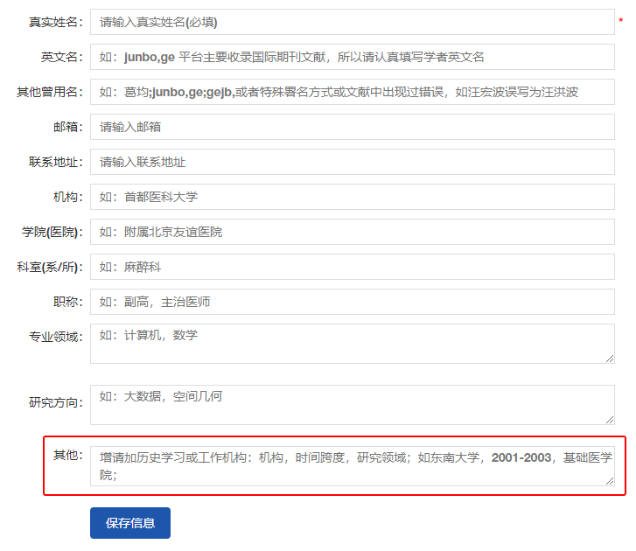Click the 研究方向 label

pos(56,402)
